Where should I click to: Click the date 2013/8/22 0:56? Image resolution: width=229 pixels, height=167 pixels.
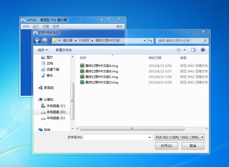click(160, 66)
